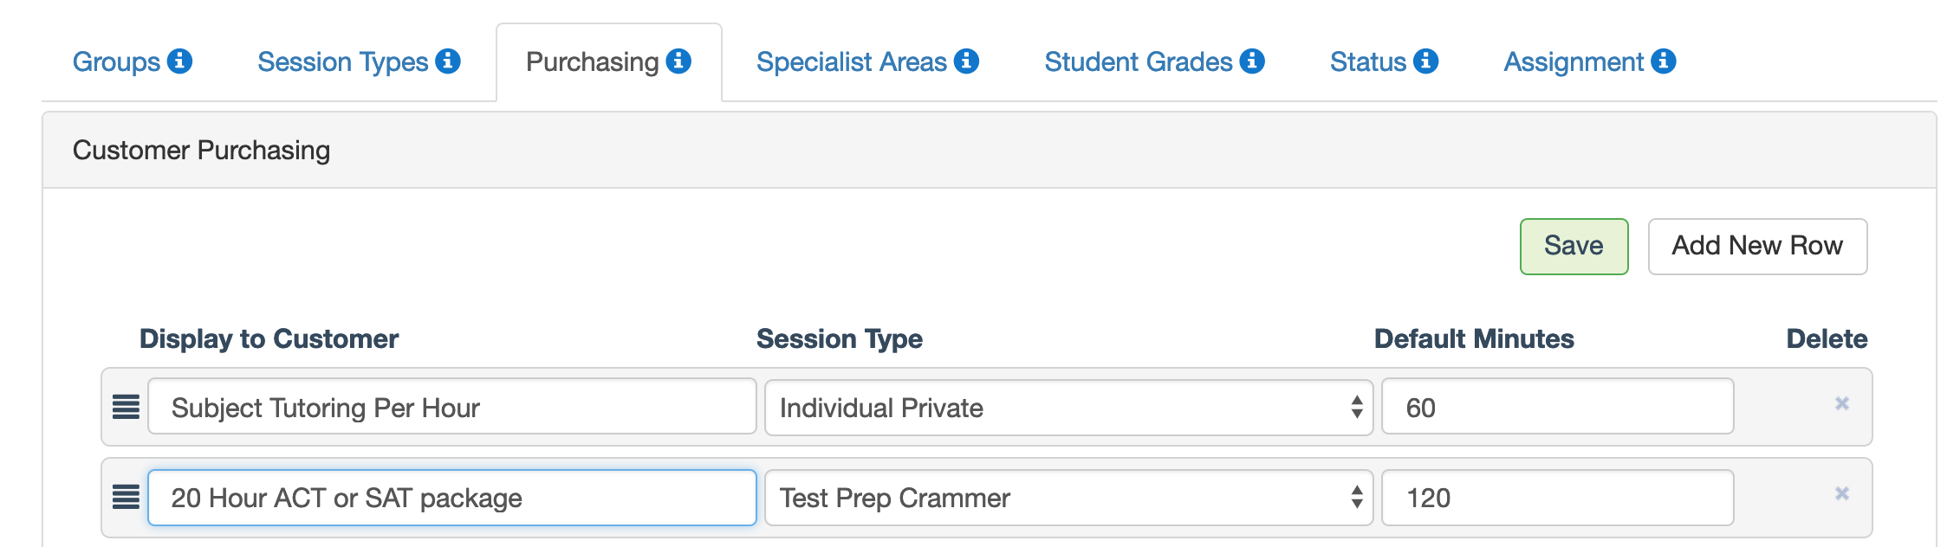1960x547 pixels.
Task: Delete the Subject Tutoring Per Hour row
Action: point(1842,404)
